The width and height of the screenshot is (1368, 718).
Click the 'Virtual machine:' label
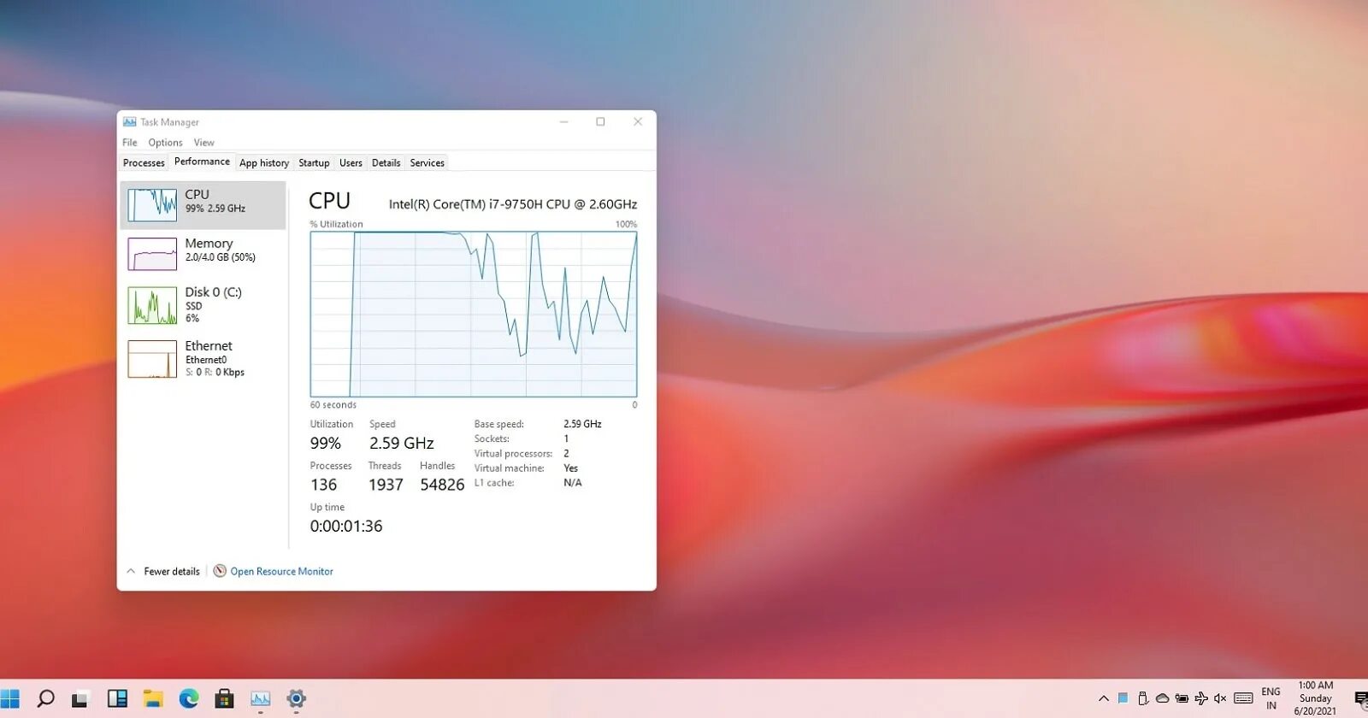tap(510, 468)
